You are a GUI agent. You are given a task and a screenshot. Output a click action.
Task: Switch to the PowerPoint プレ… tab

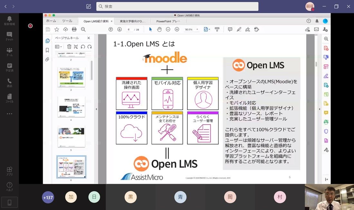[x=168, y=21]
